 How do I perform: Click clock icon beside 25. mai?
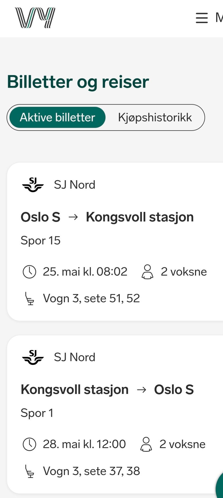point(29,272)
